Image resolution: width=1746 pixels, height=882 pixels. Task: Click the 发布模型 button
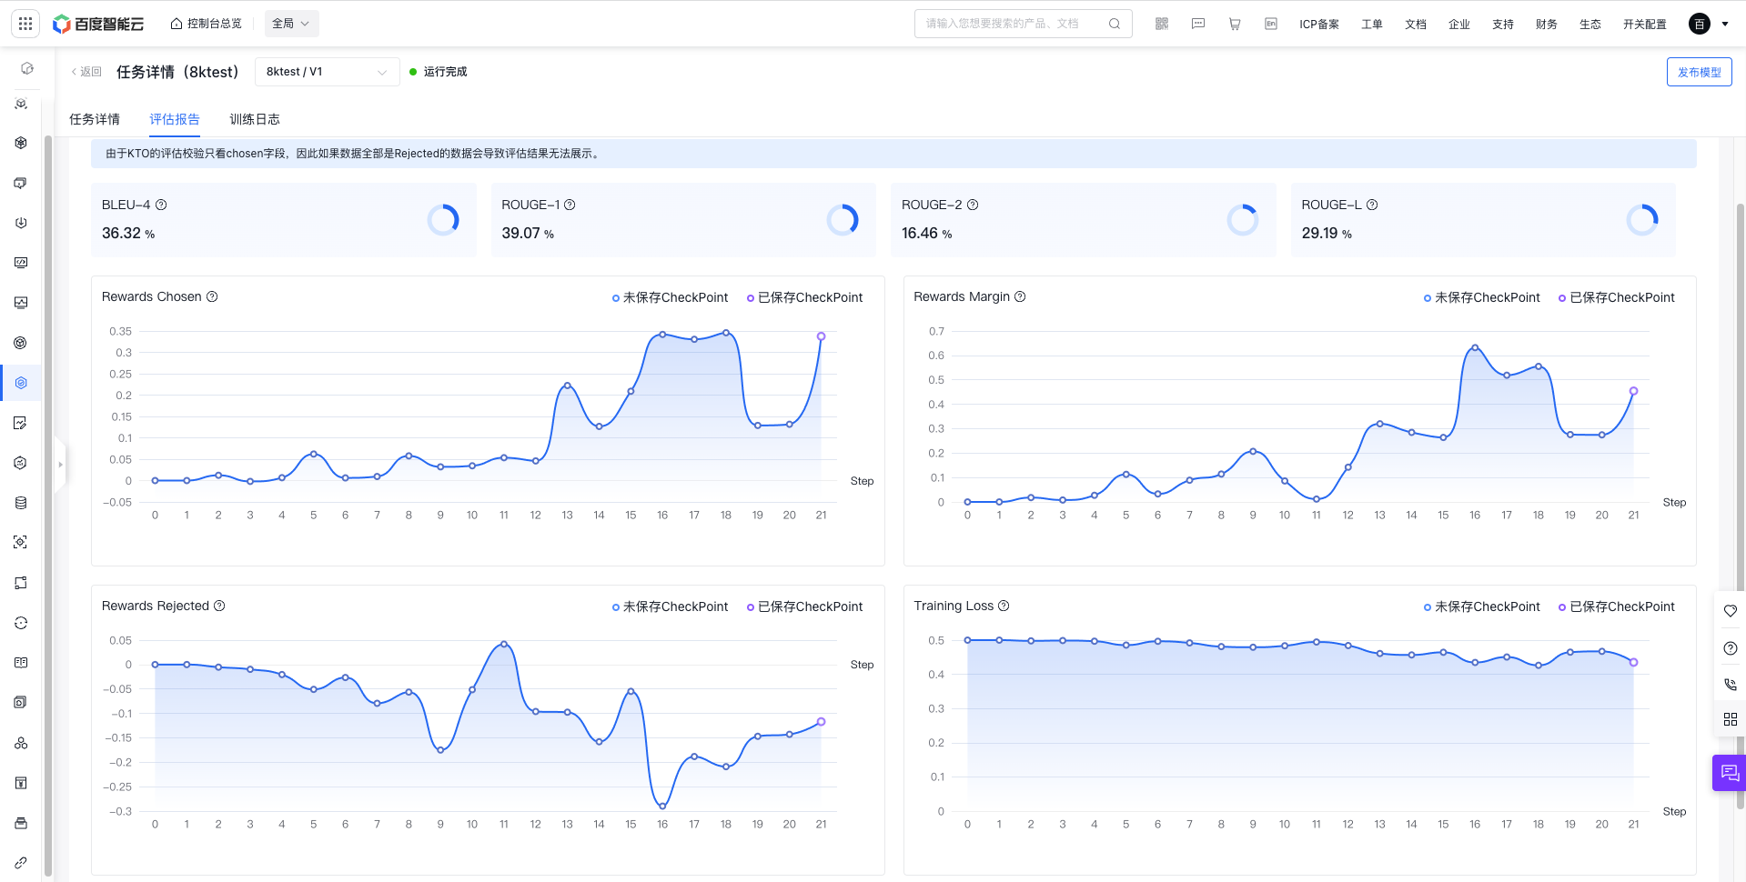1700,72
